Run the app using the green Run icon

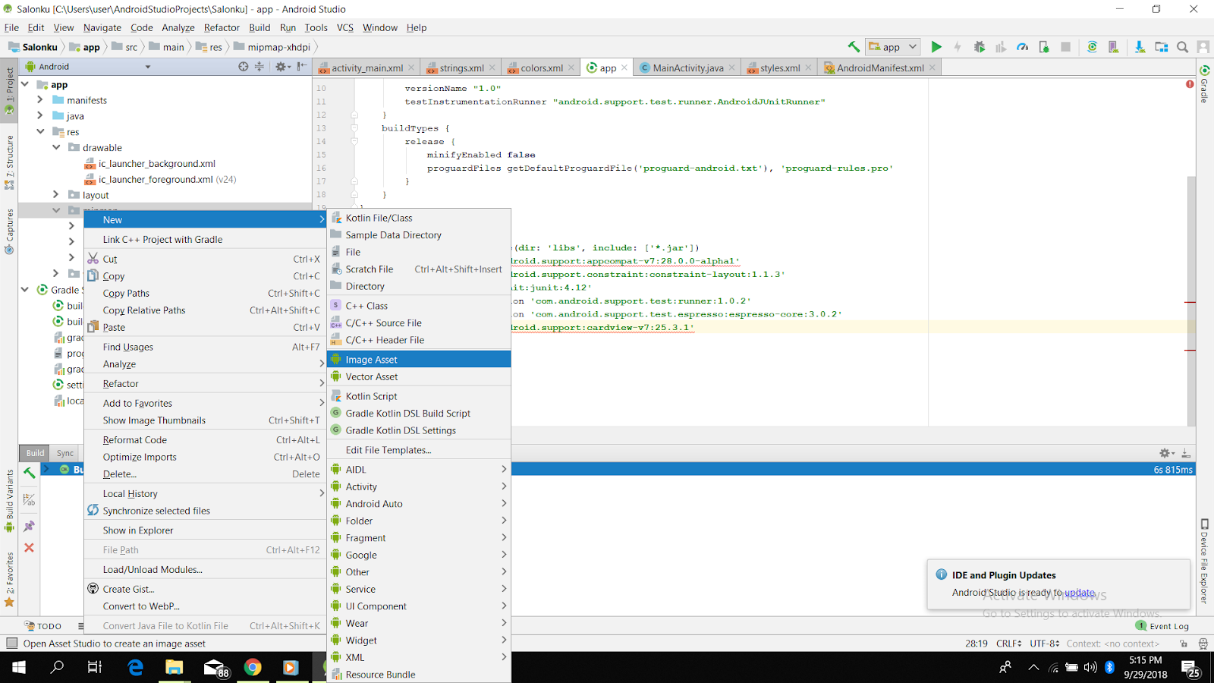coord(936,46)
